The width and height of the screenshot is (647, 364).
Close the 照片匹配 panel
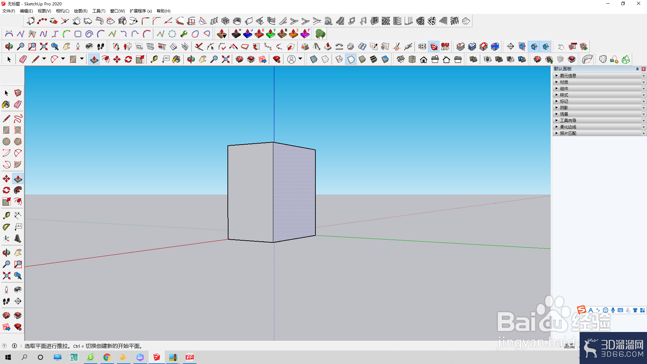pyautogui.click(x=644, y=133)
